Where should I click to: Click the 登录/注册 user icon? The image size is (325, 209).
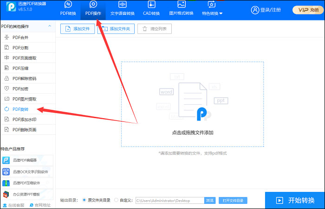(255, 10)
